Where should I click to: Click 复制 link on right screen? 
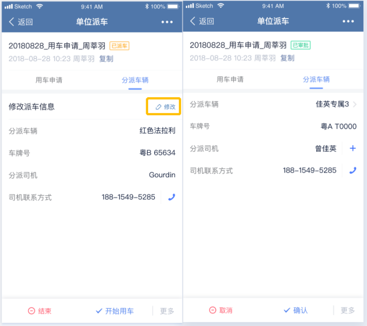287,58
